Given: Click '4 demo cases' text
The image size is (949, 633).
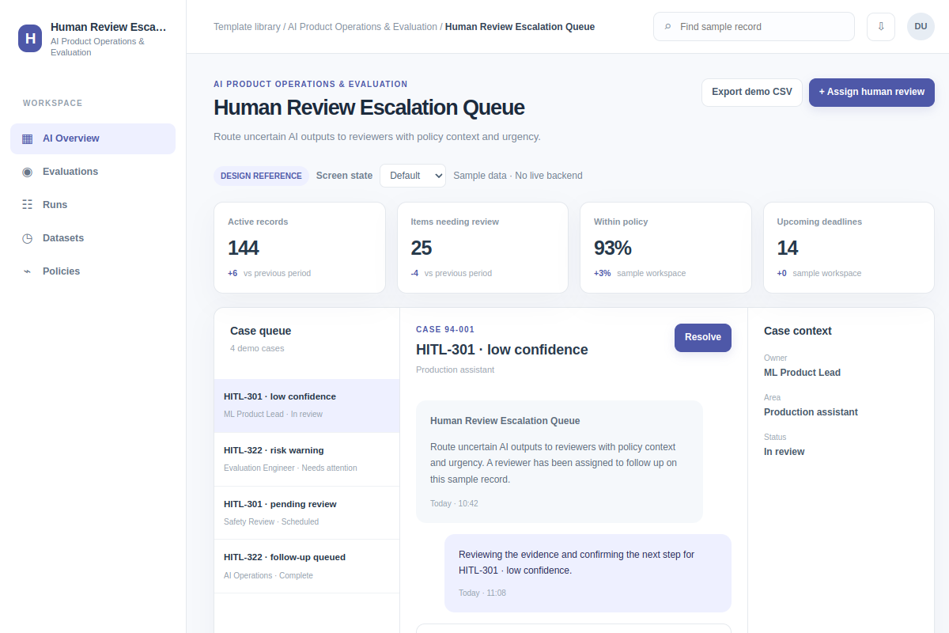Looking at the screenshot, I should click(257, 348).
